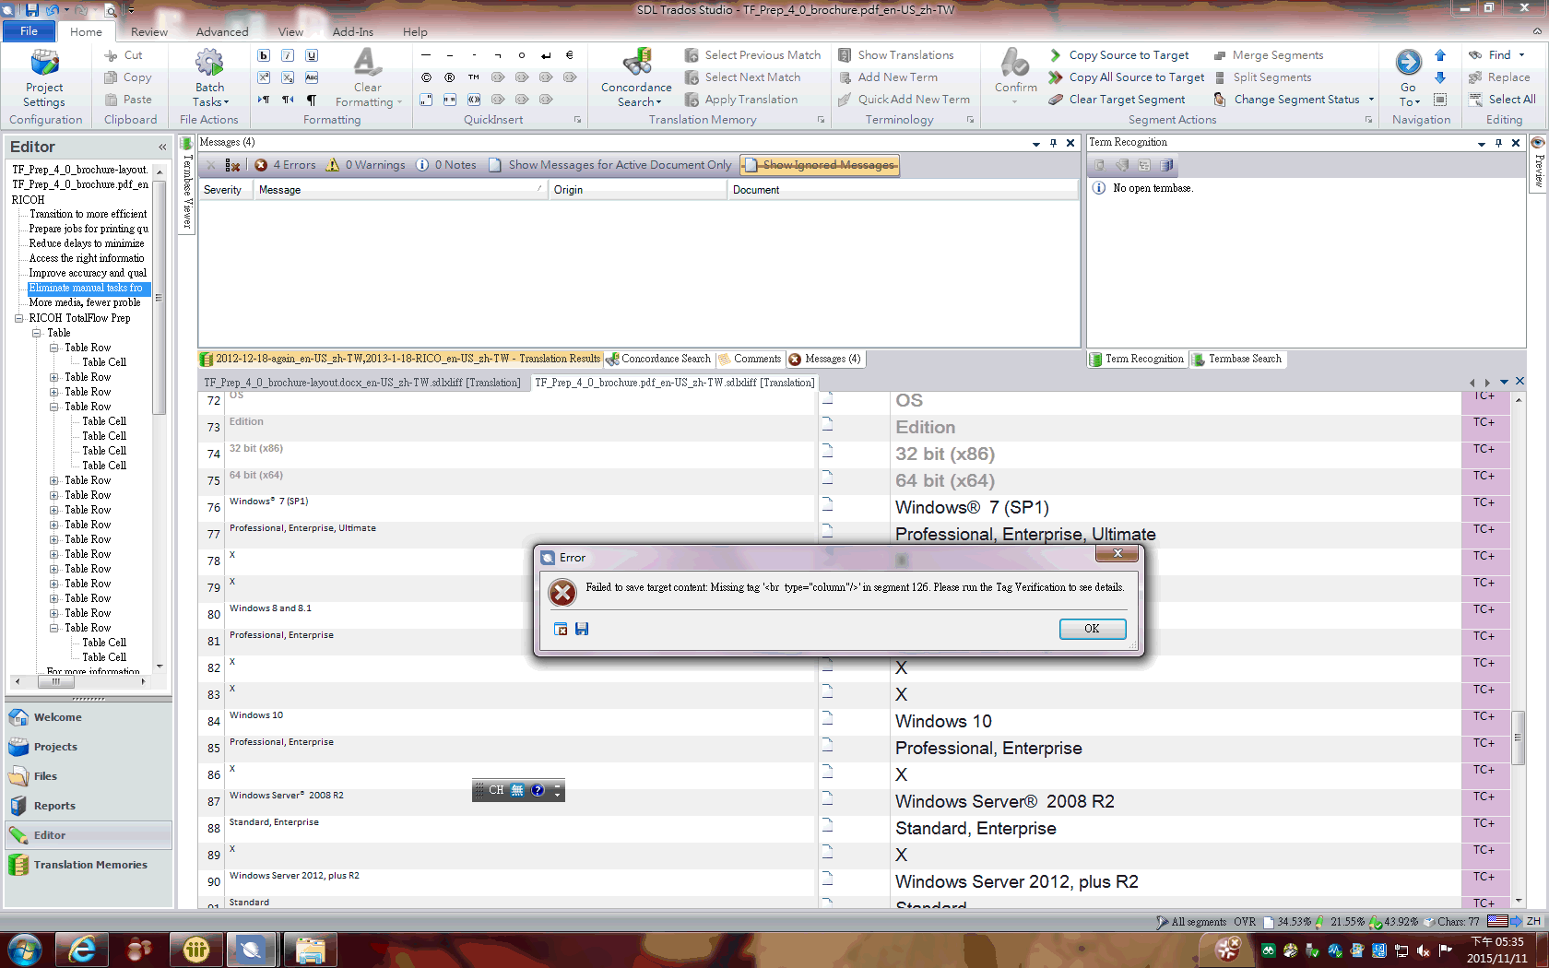Click the Windows Start button
Image resolution: width=1549 pixels, height=968 pixels.
(x=25, y=949)
